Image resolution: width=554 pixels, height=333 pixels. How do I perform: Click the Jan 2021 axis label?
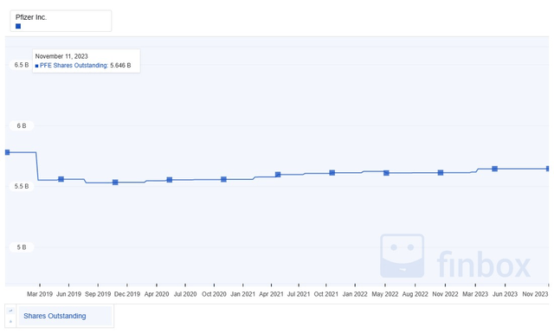coord(242,294)
